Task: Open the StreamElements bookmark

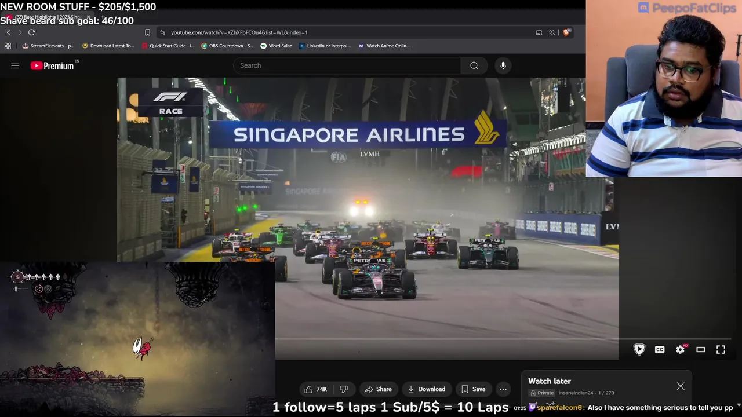Action: (49, 46)
